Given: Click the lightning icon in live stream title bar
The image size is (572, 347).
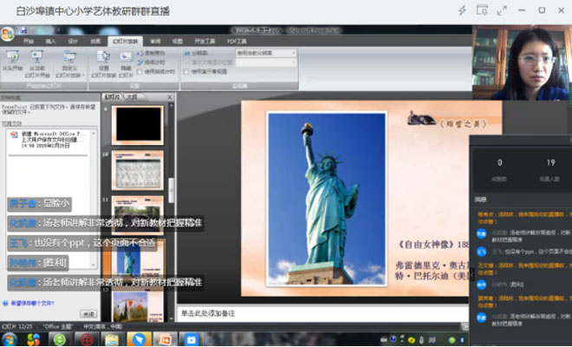Looking at the screenshot, I should click(x=462, y=10).
